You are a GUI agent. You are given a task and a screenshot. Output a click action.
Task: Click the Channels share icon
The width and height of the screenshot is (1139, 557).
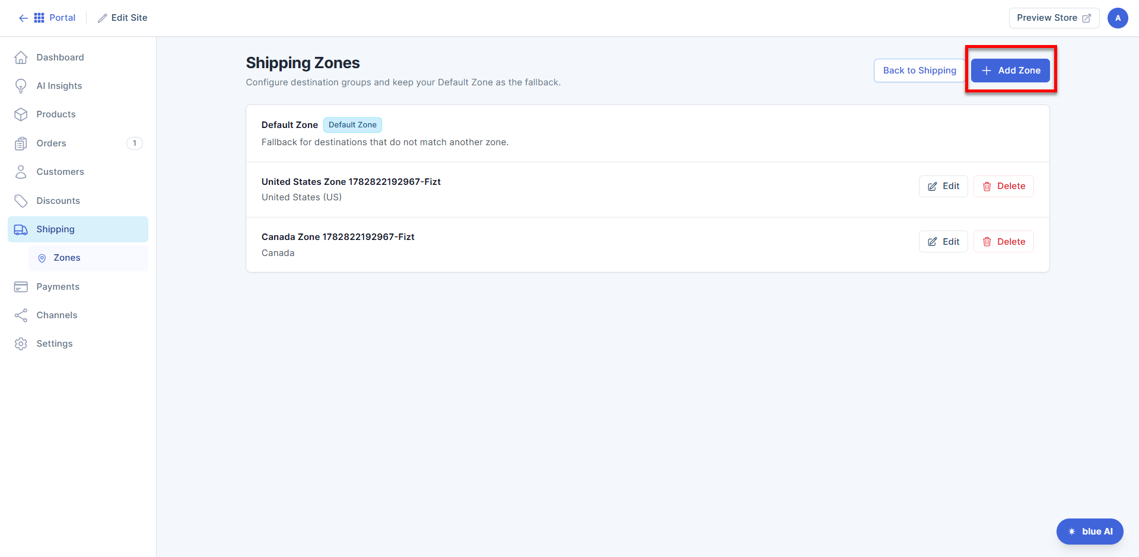(21, 315)
